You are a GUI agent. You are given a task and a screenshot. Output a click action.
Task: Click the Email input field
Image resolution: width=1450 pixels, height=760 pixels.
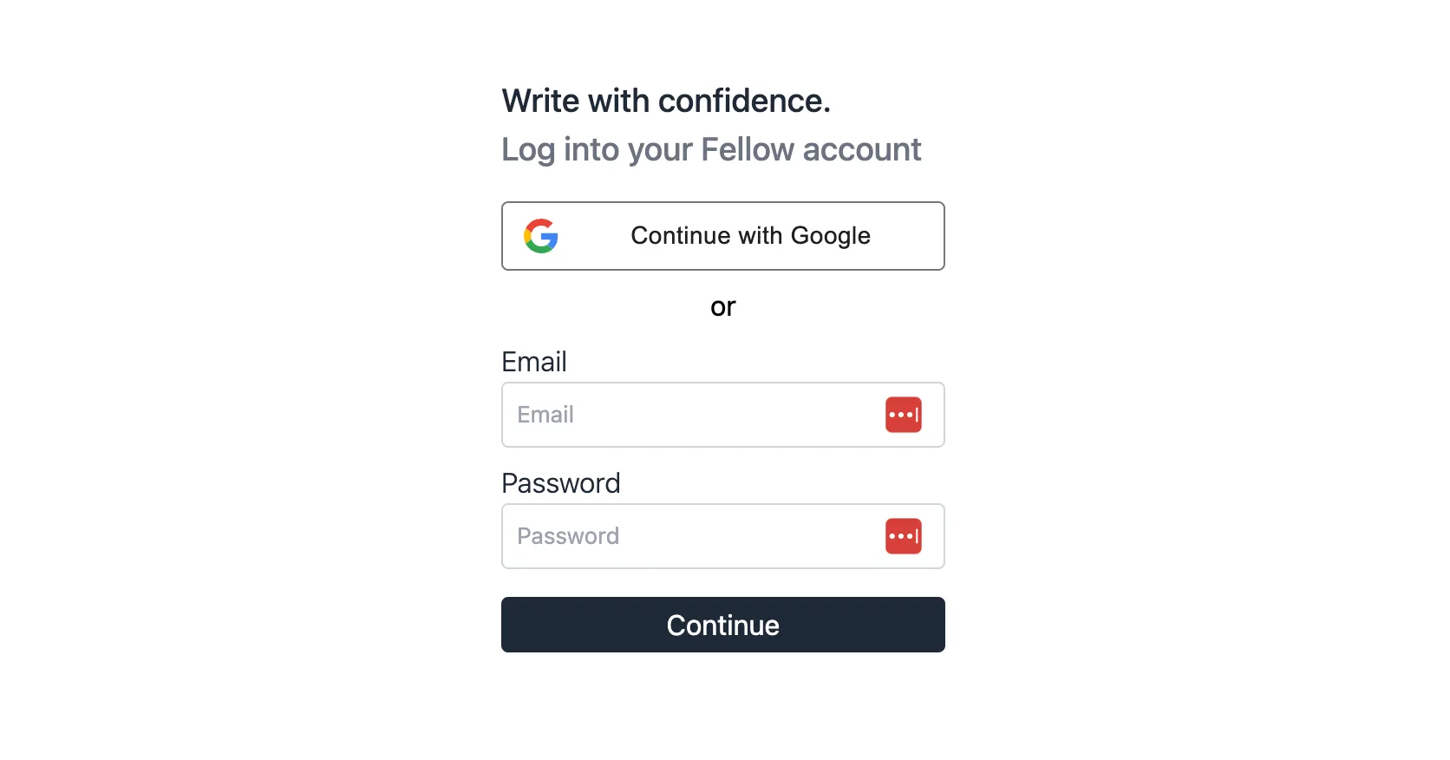tap(694, 415)
